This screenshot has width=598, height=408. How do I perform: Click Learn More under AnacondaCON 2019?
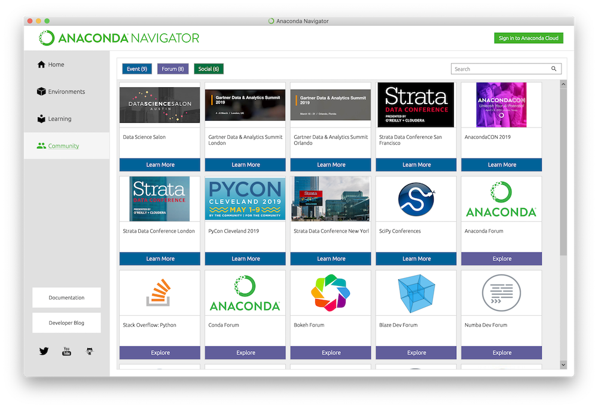pyautogui.click(x=501, y=165)
